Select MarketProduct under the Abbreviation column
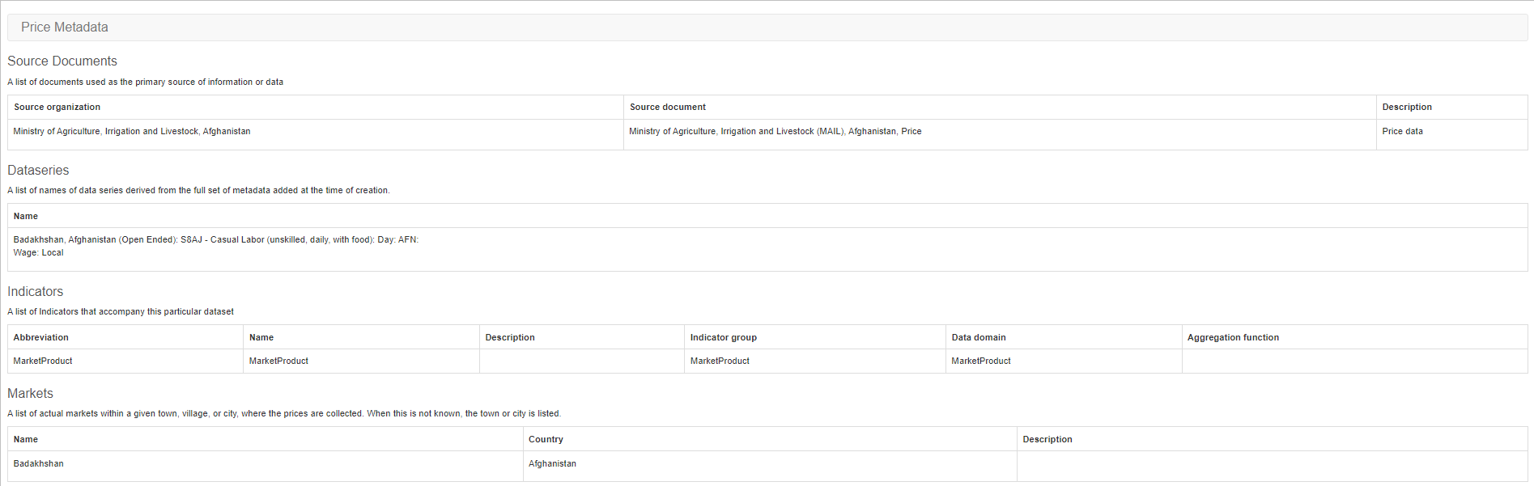Viewport: 1534px width, 486px height. pyautogui.click(x=43, y=361)
